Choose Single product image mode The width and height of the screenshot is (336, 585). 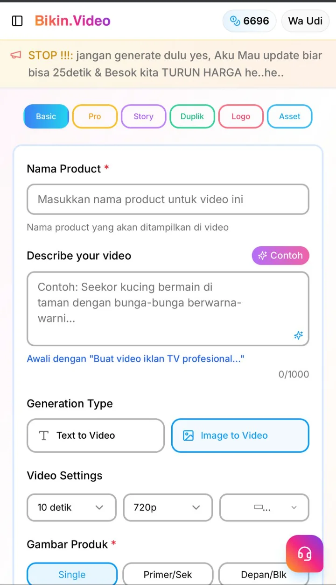[72, 574]
